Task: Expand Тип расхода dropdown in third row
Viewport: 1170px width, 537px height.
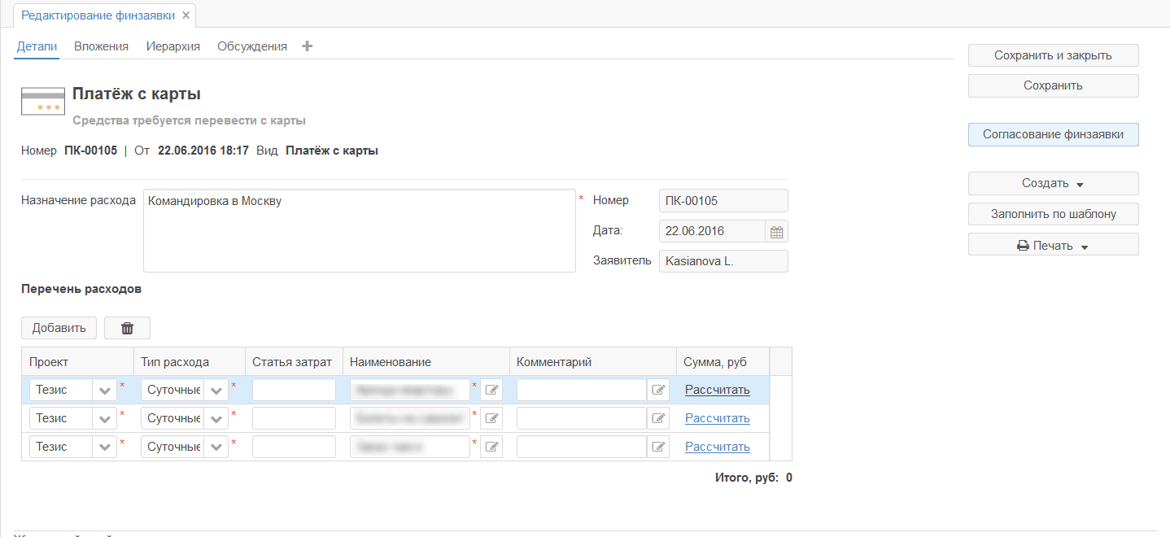Action: [x=216, y=447]
